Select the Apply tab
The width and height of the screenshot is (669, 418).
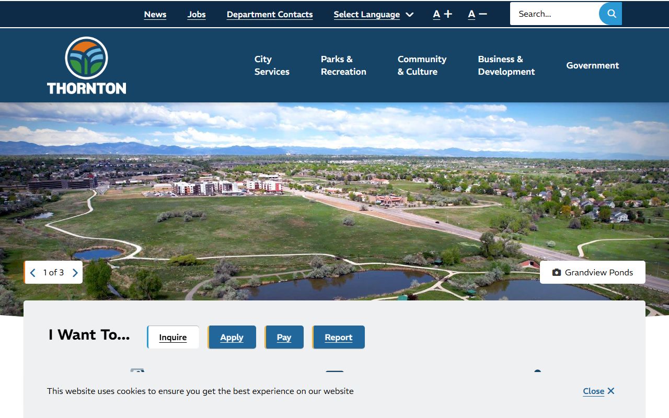tap(232, 337)
